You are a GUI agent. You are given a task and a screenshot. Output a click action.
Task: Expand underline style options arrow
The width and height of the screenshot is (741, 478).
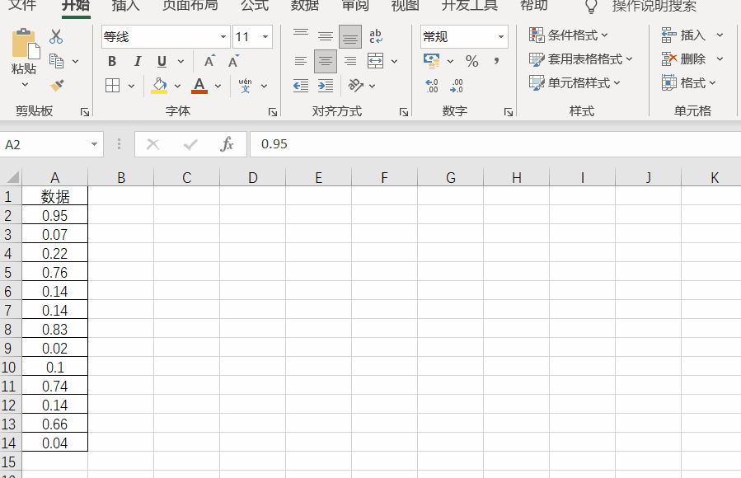[181, 62]
